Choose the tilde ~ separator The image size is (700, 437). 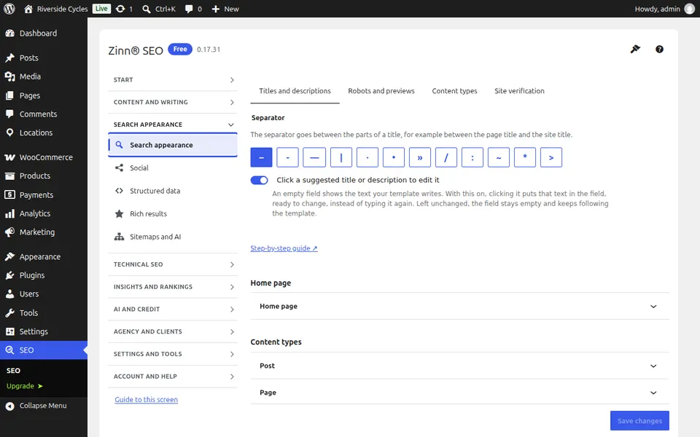tap(499, 157)
